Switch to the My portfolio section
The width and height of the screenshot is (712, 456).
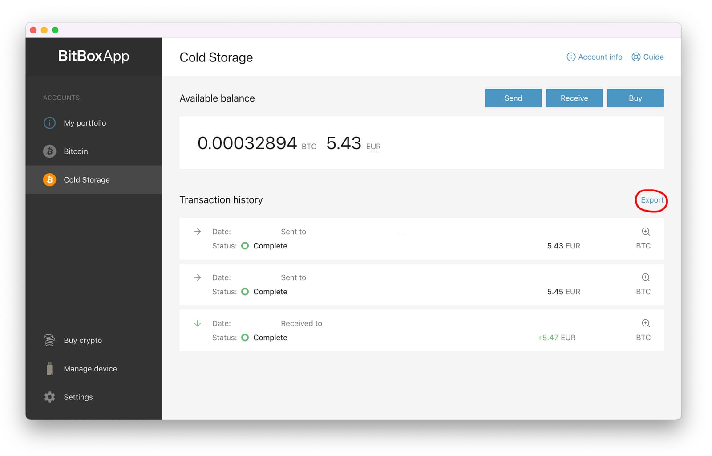(85, 123)
